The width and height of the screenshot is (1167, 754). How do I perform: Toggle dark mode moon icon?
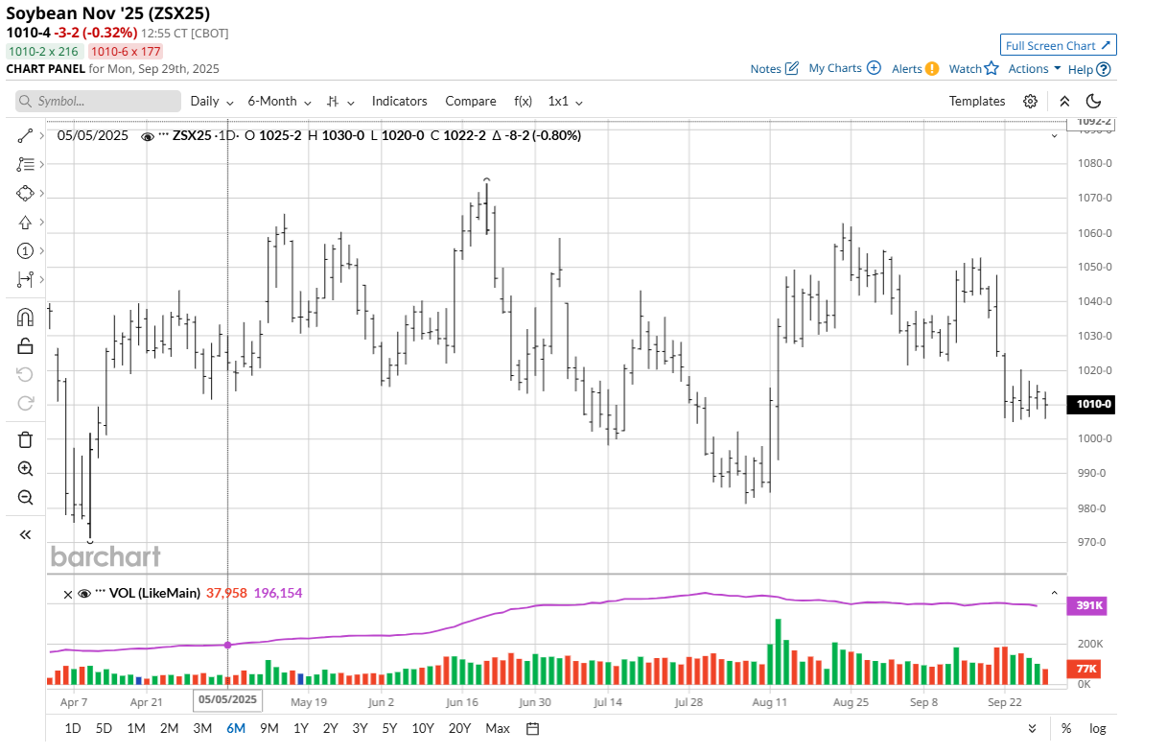pyautogui.click(x=1094, y=101)
